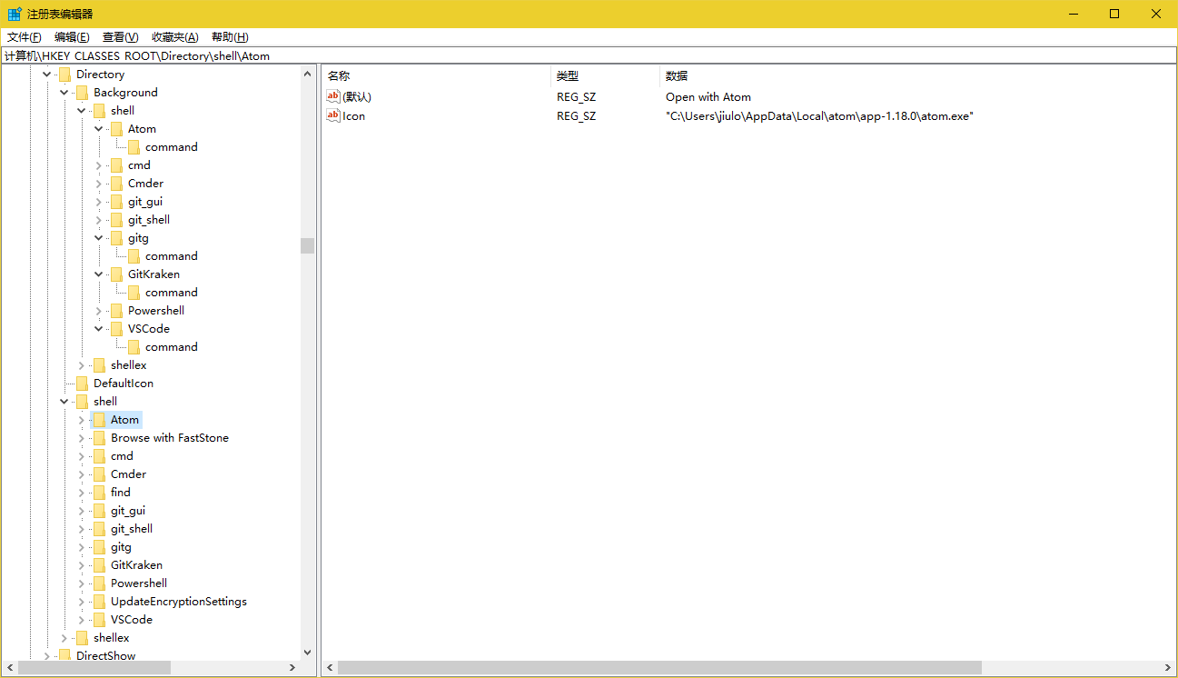Screen dimensions: 1178x678
Task: Expand the Powershell key under Background shell
Action: coord(99,311)
